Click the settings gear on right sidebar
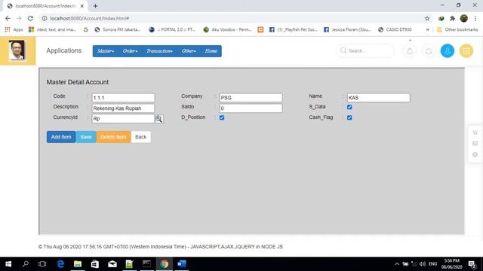483x271 pixels. [475, 154]
